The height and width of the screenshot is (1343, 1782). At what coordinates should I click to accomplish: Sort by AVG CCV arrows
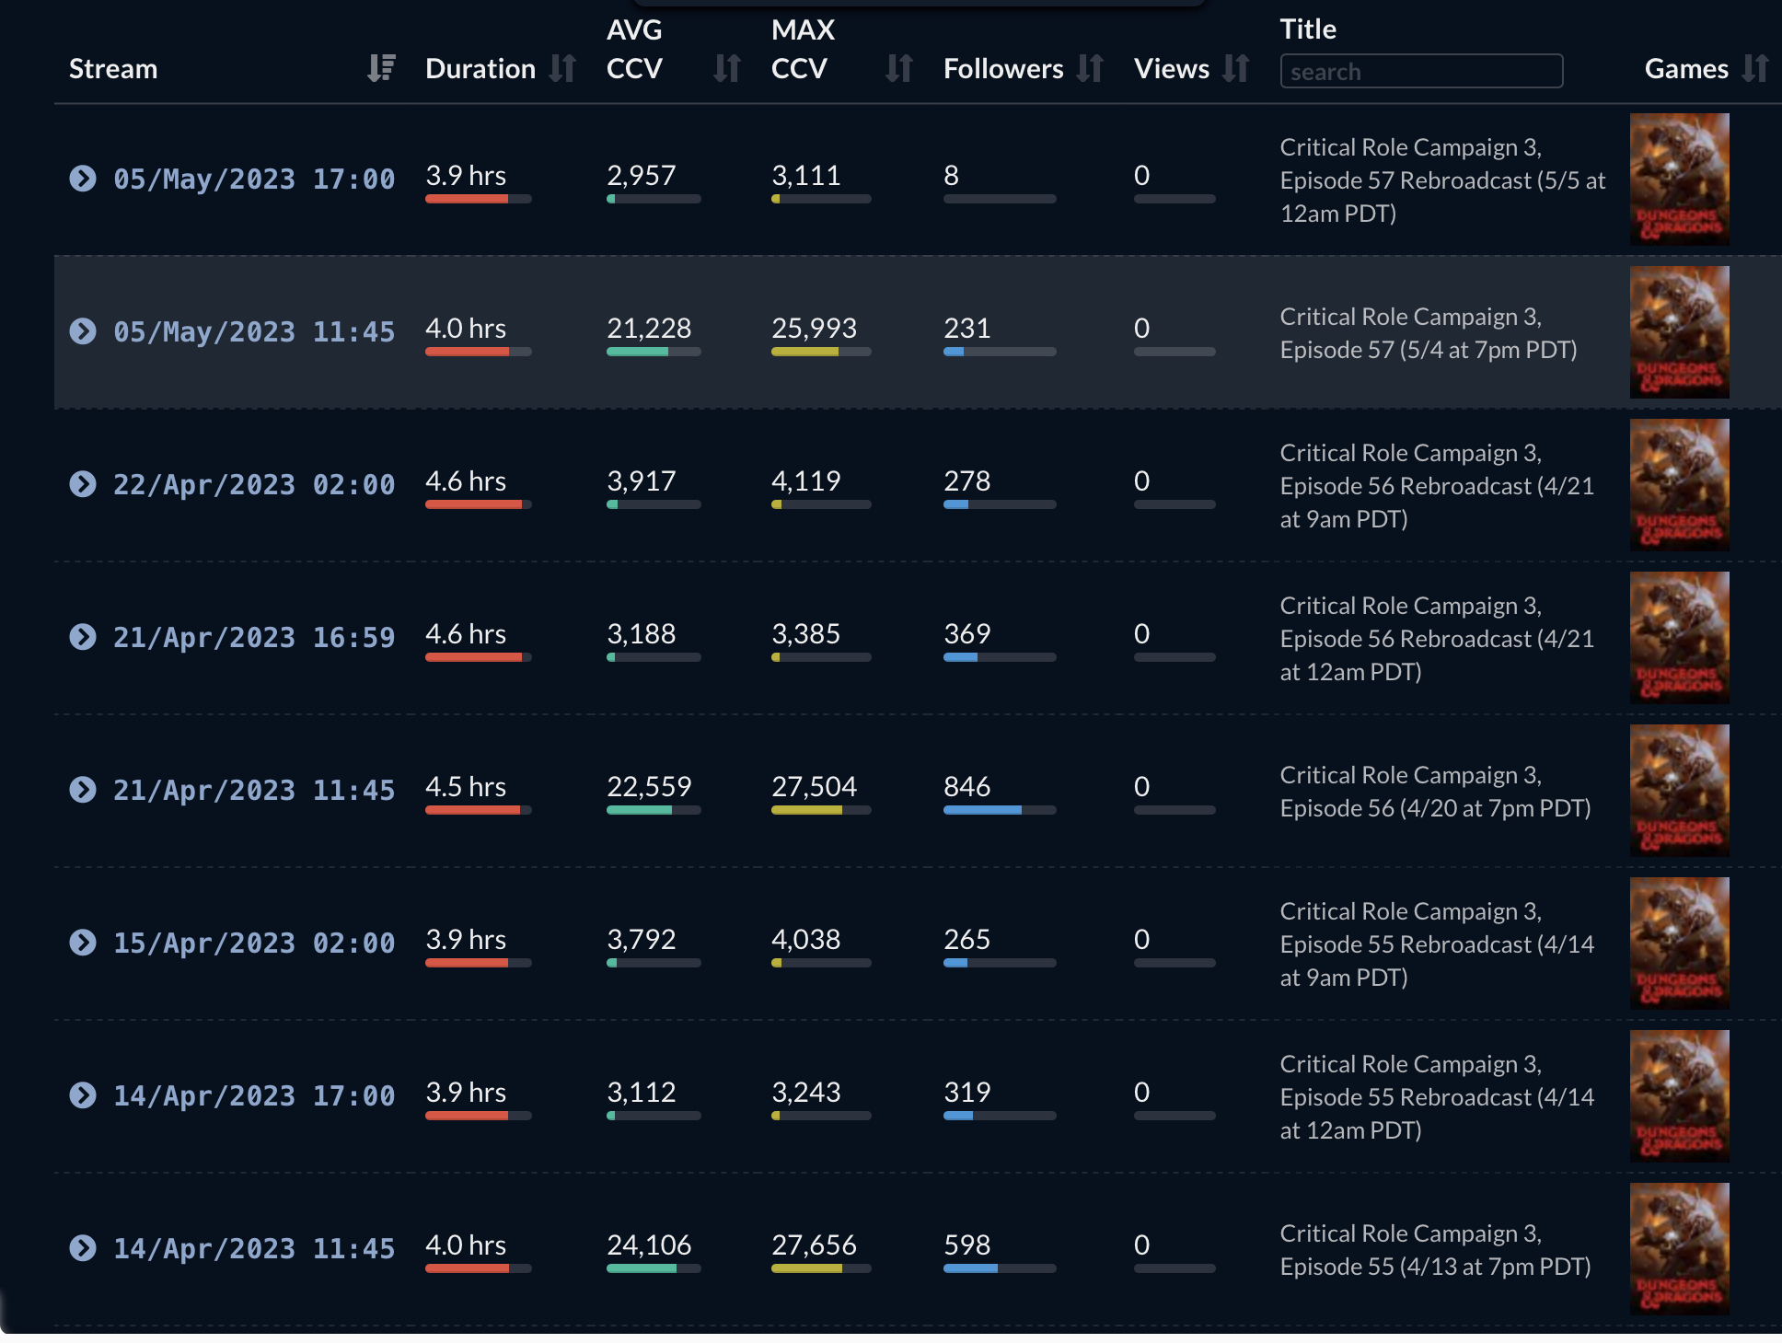727,68
